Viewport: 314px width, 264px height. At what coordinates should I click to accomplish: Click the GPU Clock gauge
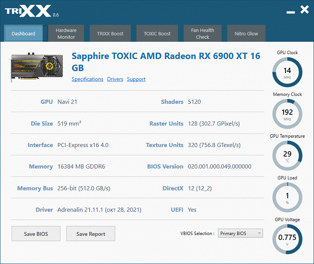coord(287,72)
